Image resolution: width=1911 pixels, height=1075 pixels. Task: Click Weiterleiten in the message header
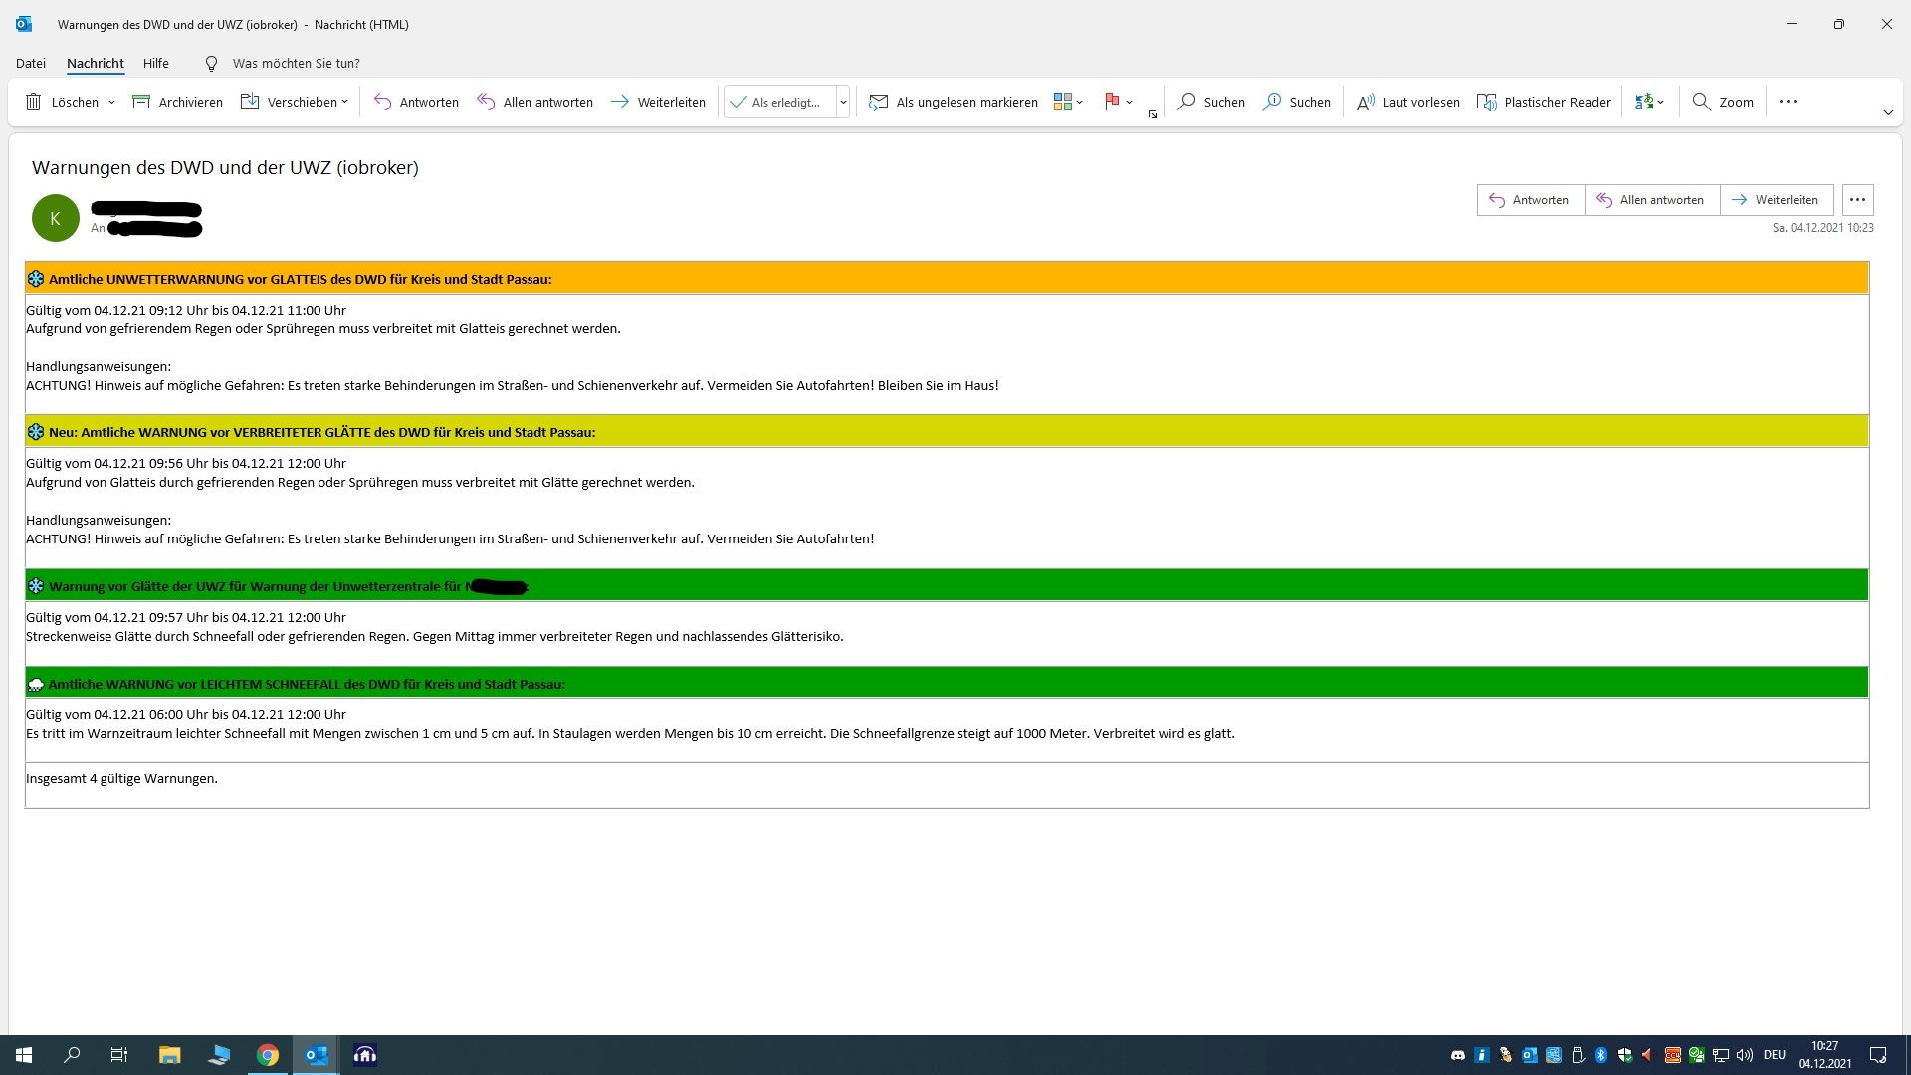coord(1777,200)
